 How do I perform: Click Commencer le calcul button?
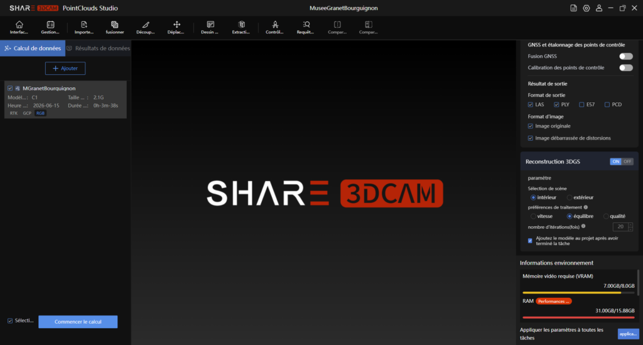[x=78, y=322]
